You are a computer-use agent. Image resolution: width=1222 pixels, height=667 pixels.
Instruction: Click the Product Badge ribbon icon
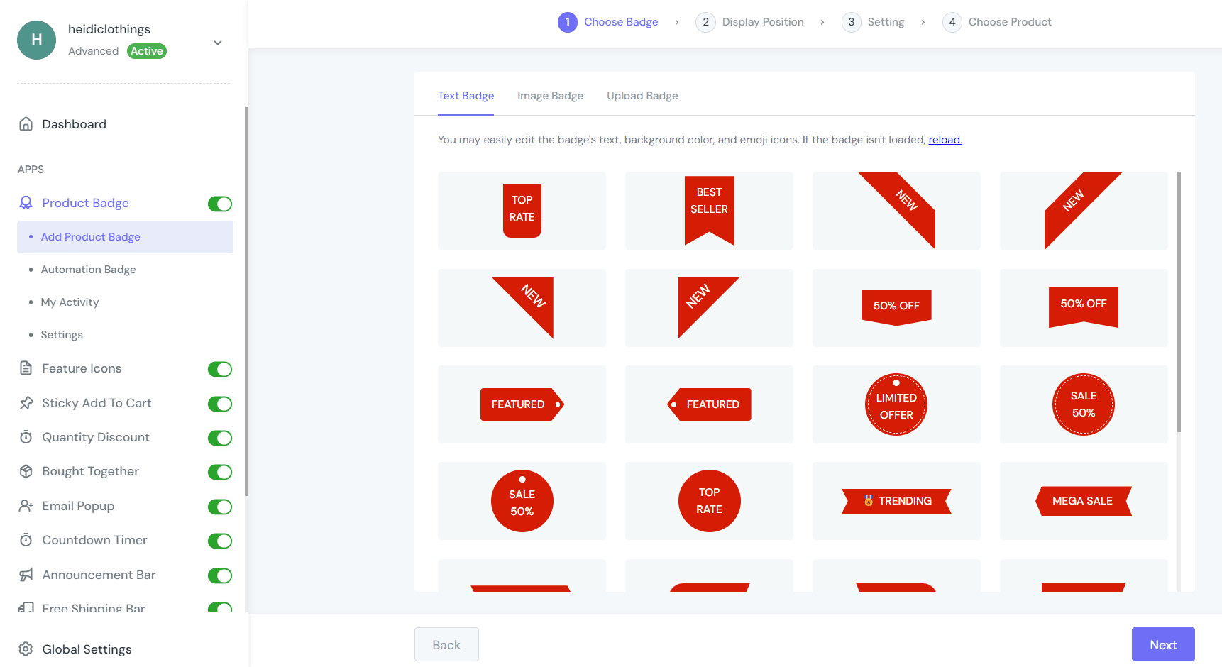tap(26, 203)
